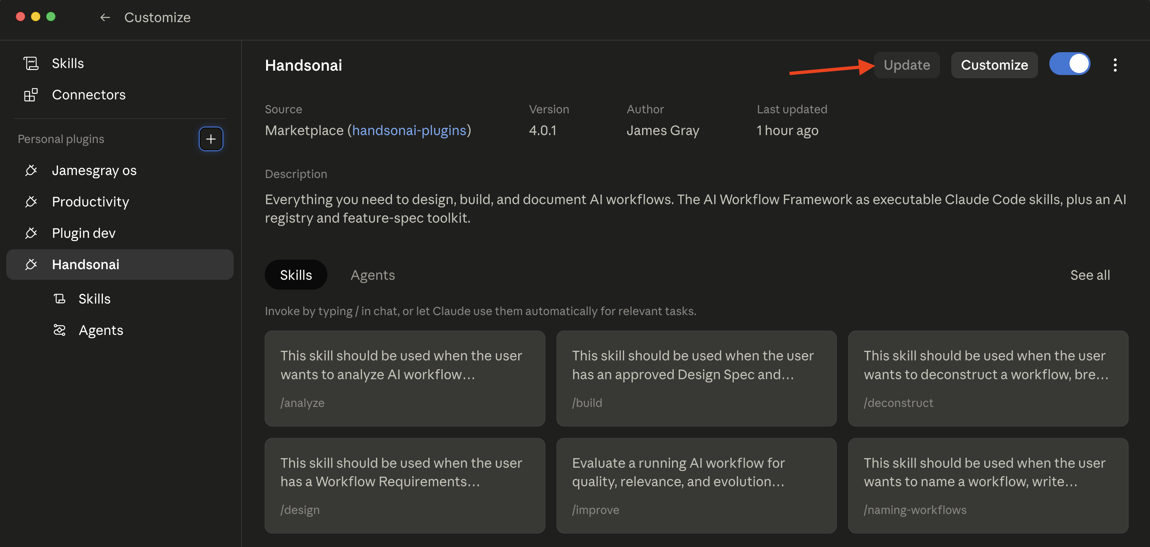Viewport: 1150px width, 547px height.
Task: Open the /improve skill card
Action: pyautogui.click(x=696, y=486)
